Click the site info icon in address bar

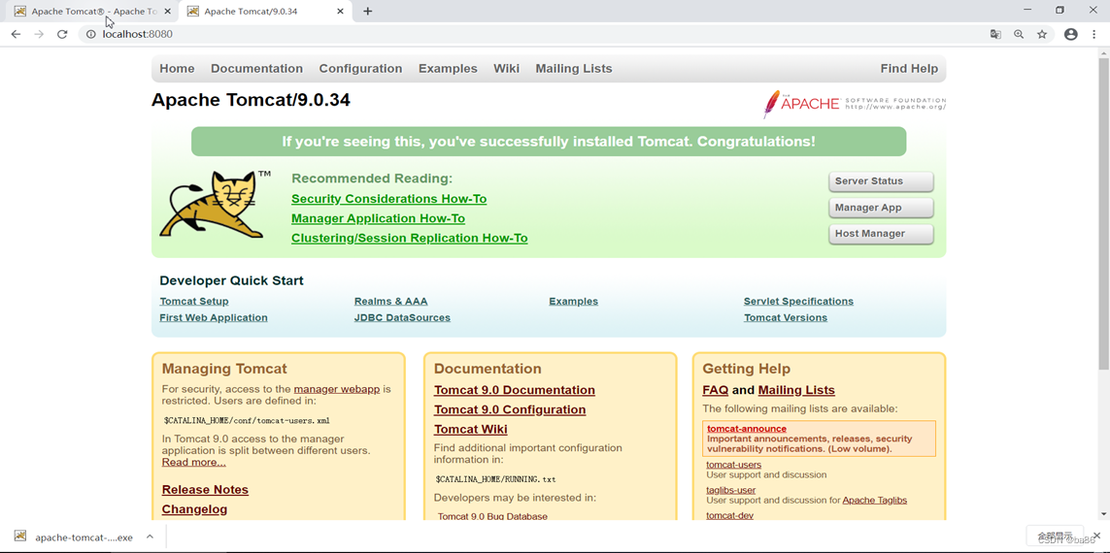pyautogui.click(x=90, y=34)
